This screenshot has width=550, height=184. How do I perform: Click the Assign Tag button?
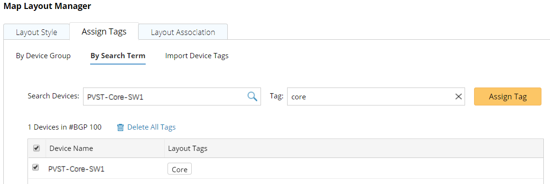tap(508, 96)
